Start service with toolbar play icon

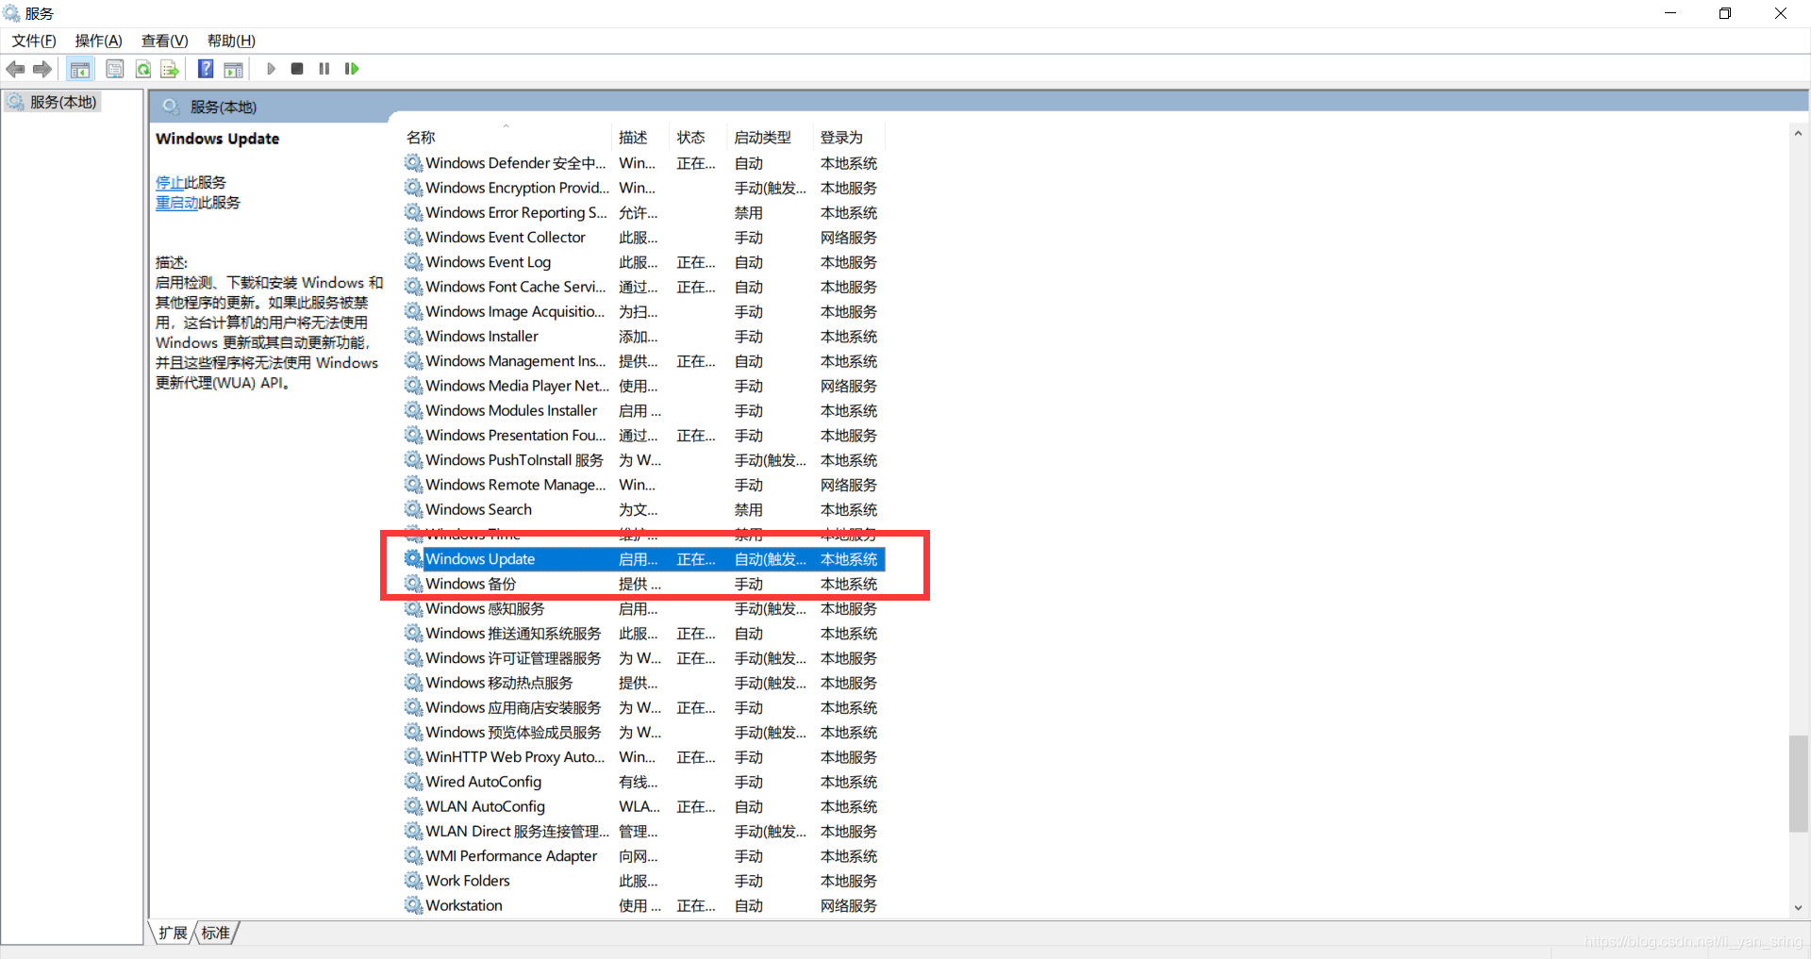pos(271,69)
